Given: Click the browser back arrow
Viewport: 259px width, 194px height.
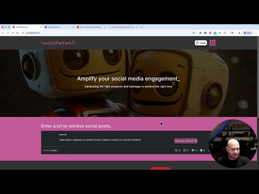Looking at the screenshot, I should 3,33.
